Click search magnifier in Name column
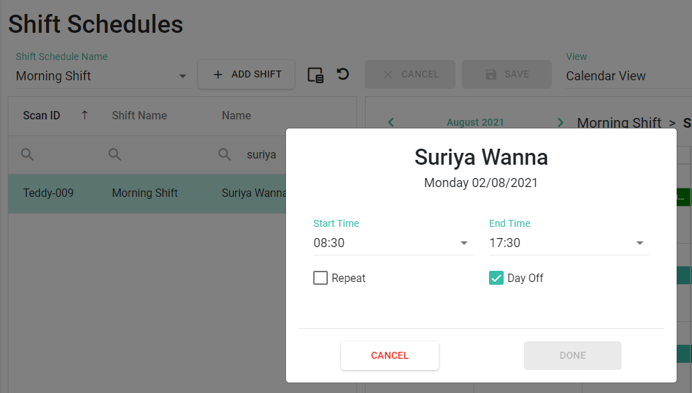 tap(225, 154)
